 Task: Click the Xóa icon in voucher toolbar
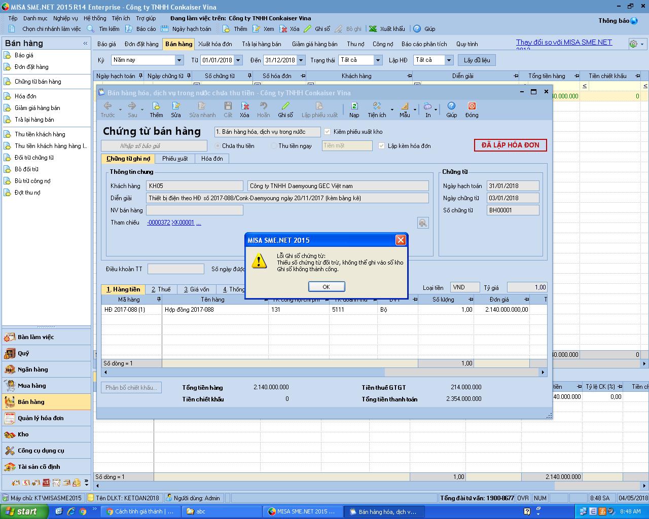click(x=245, y=109)
